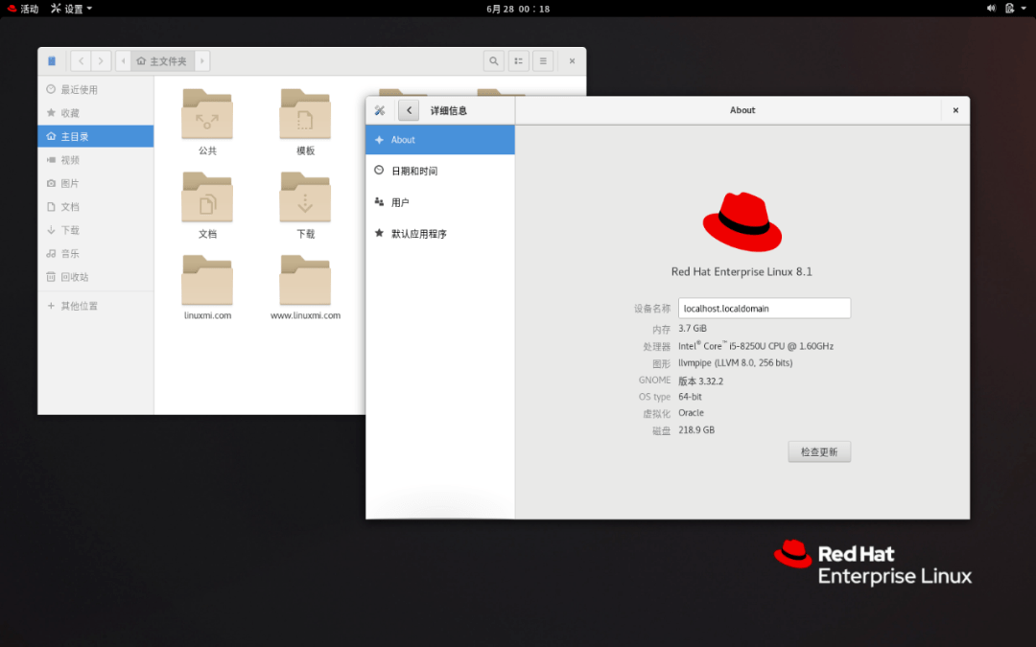The width and height of the screenshot is (1036, 647).
Task: Select 回收站 in file manager sidebar
Action: pos(96,277)
